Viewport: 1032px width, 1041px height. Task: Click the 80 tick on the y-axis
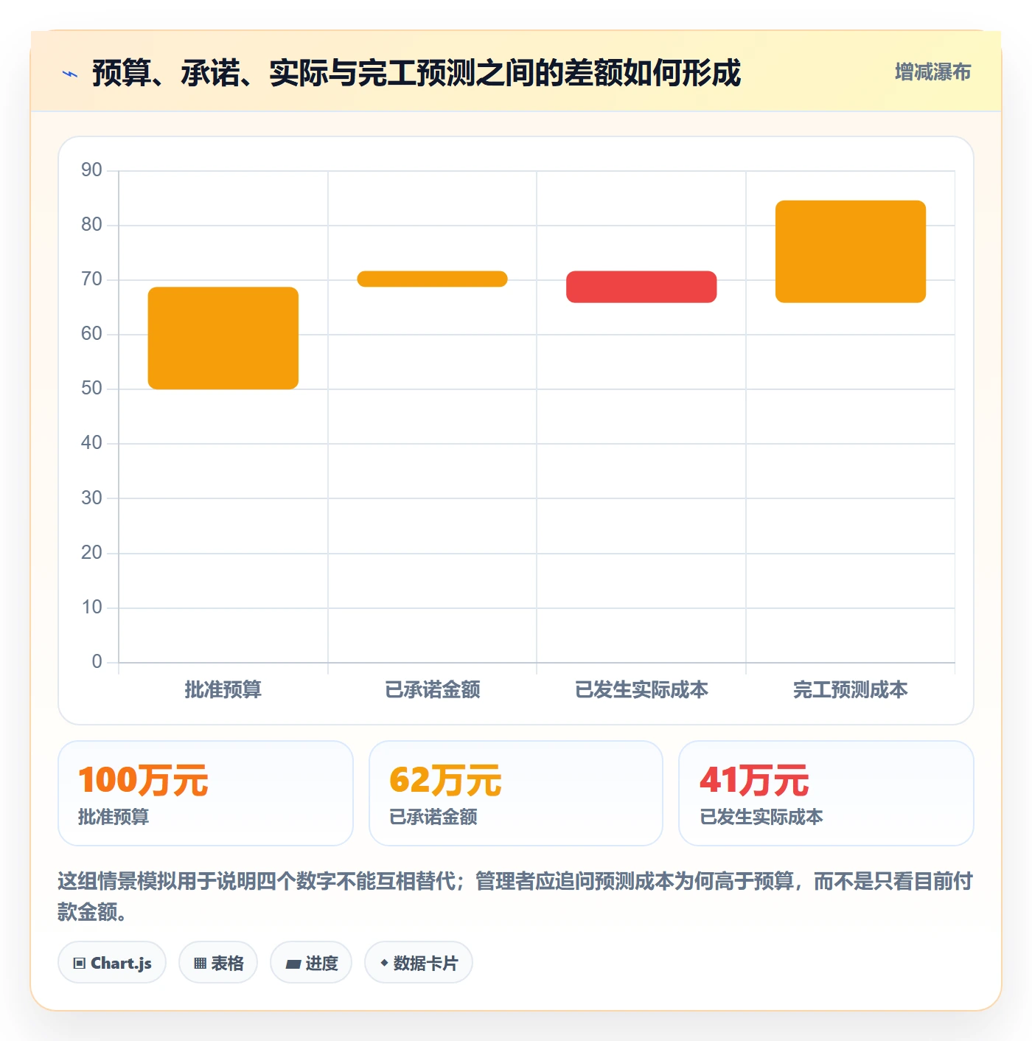[x=91, y=225]
